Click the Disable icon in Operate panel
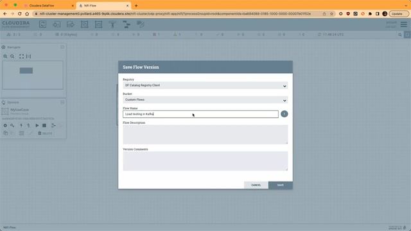The height and width of the screenshot is (231, 411). pos(28,126)
